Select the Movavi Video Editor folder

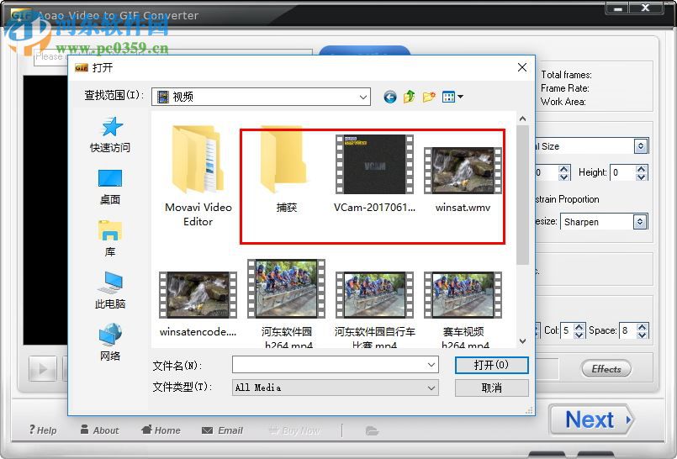(198, 176)
